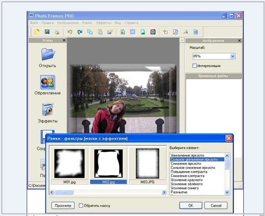Viewport: 265px width, 216px height.
Task: Click the mask thumbnails horizontal scrollbar
Action: click(106, 192)
